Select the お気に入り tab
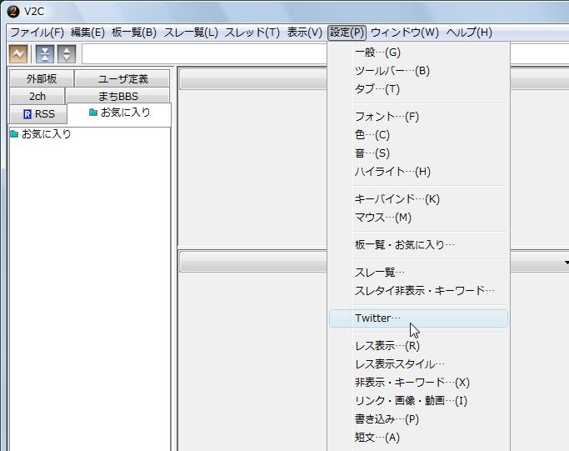 pos(119,113)
